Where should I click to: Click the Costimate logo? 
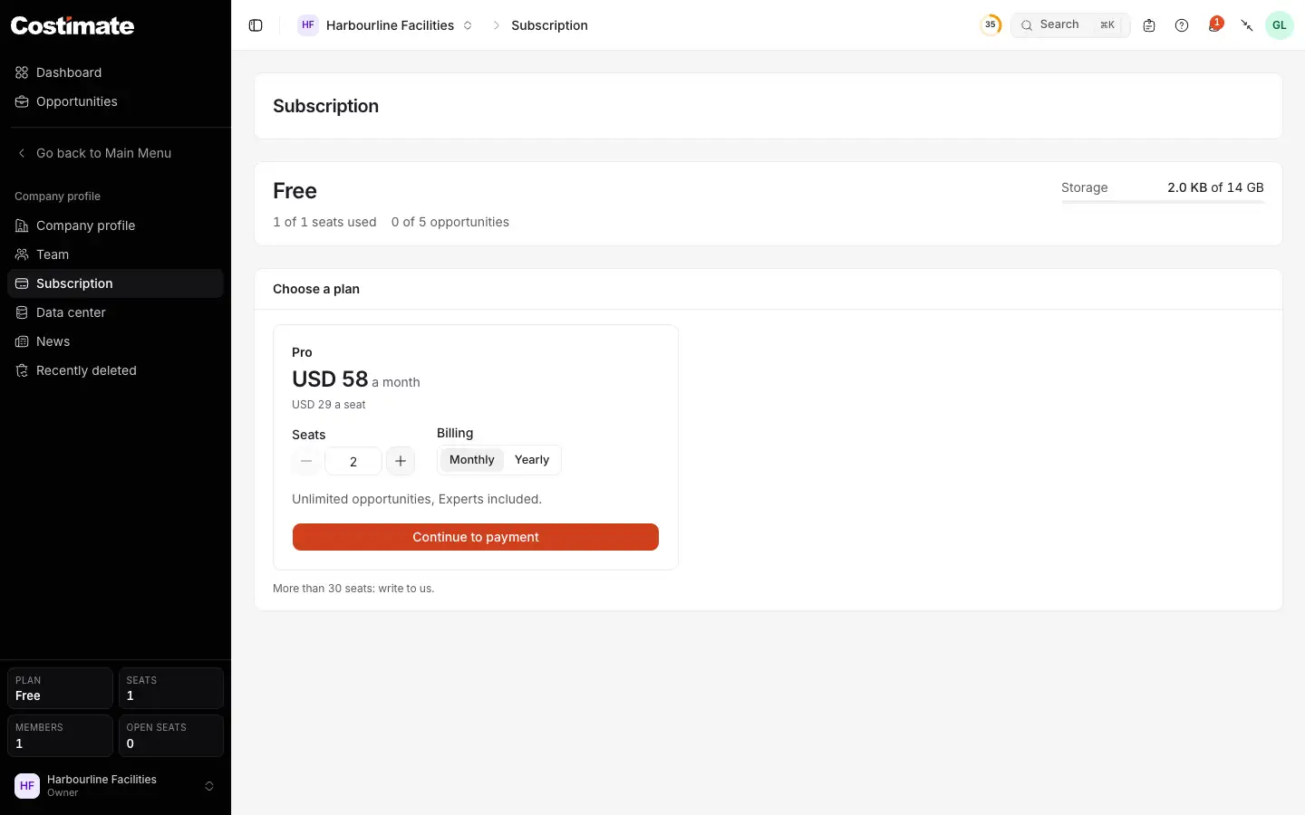coord(72,25)
